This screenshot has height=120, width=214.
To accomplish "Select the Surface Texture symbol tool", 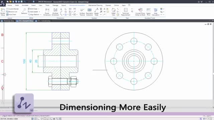I will tap(82, 12).
